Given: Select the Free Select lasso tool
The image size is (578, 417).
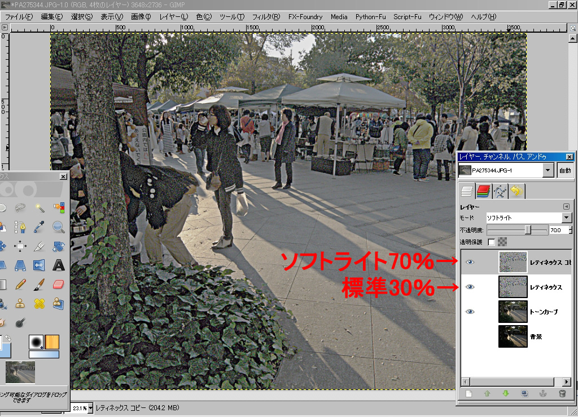Looking at the screenshot, I should (x=20, y=208).
